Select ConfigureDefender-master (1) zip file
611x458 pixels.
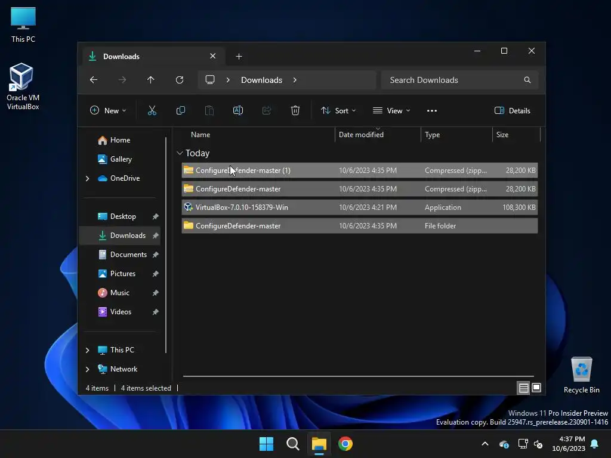[x=360, y=171]
